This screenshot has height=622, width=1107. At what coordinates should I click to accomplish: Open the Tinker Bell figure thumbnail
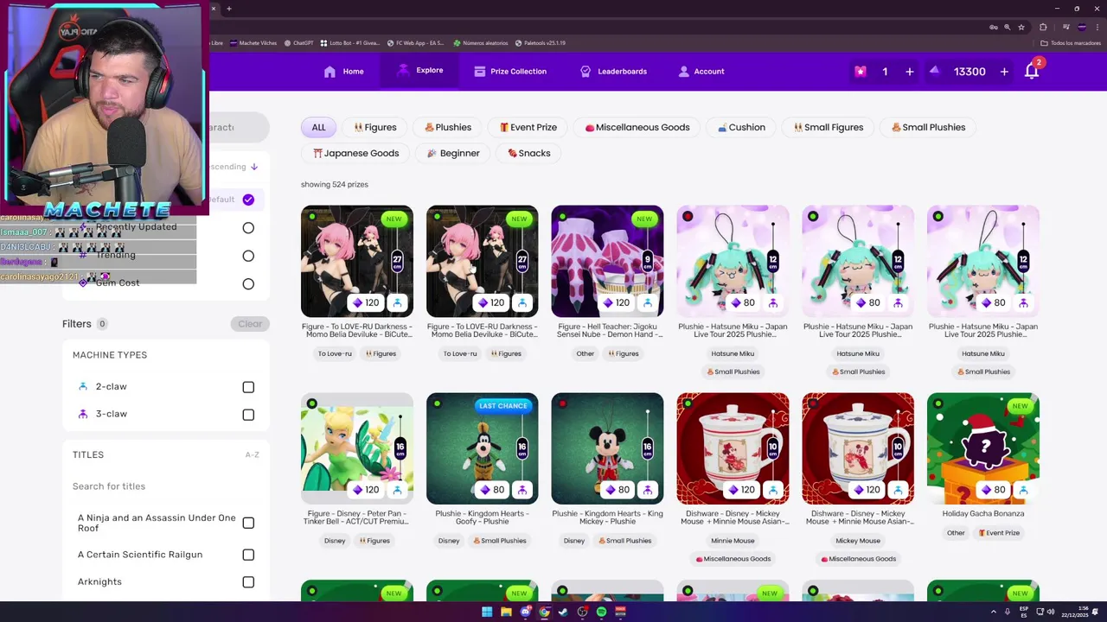357,448
